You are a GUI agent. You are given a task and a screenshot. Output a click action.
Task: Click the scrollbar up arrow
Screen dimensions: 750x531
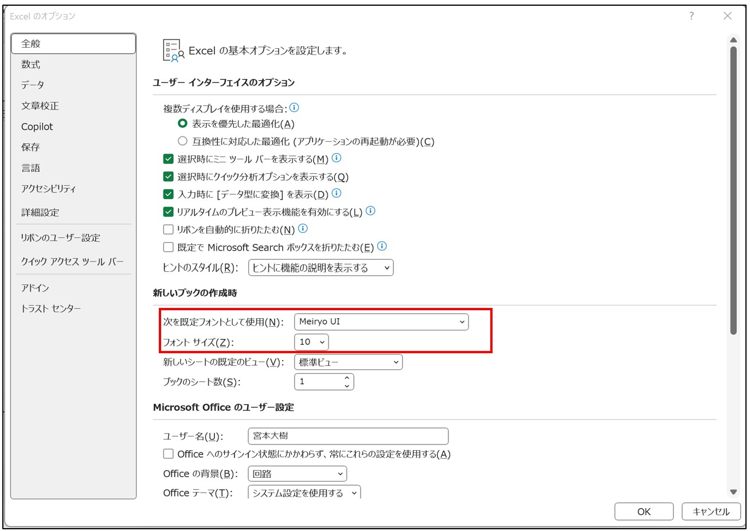click(733, 40)
